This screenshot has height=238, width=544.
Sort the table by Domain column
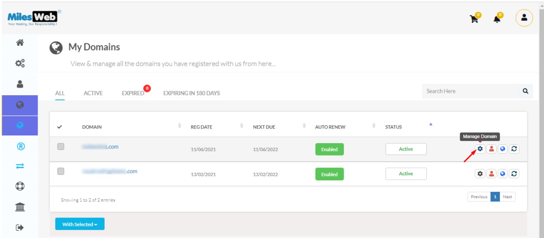click(92, 127)
